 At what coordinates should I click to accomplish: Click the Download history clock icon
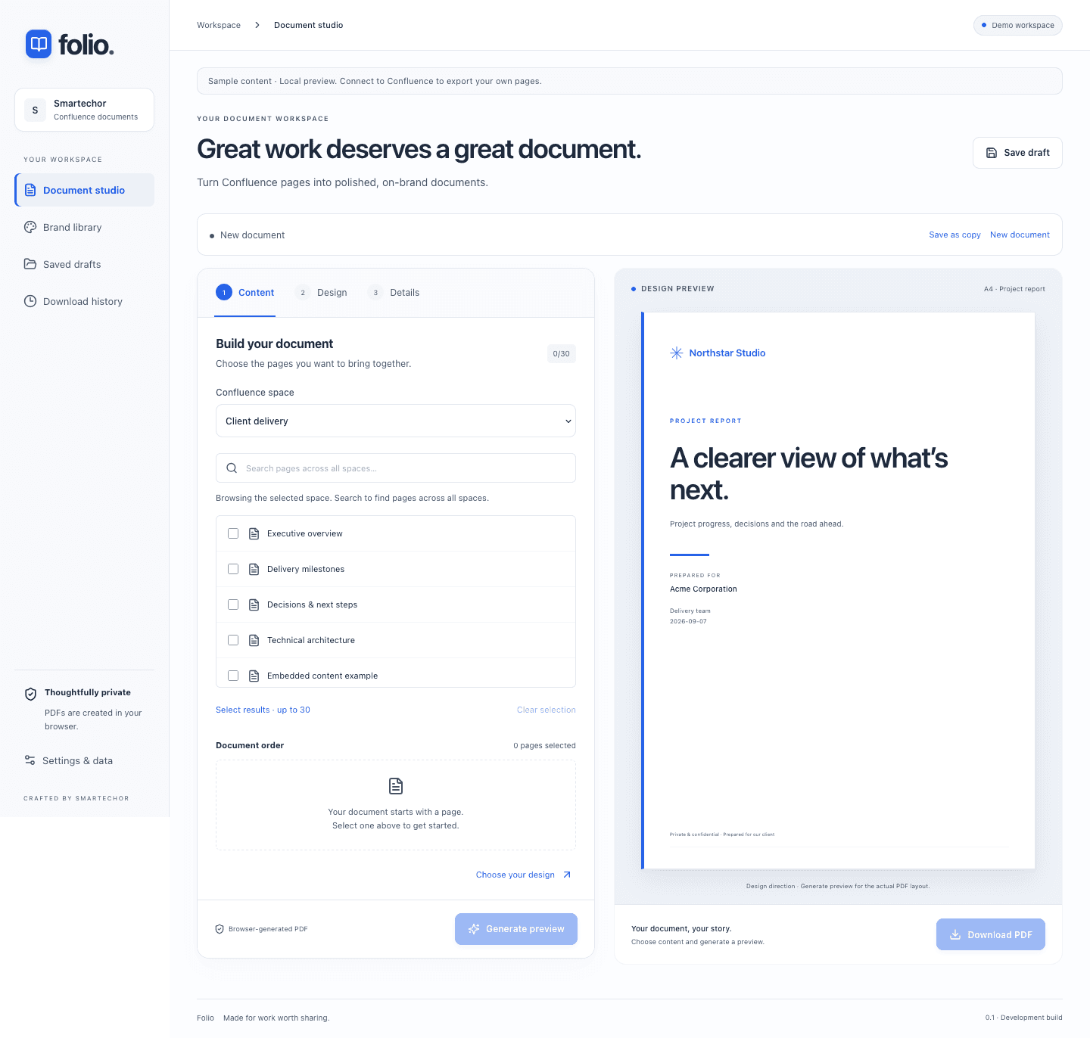(x=30, y=301)
